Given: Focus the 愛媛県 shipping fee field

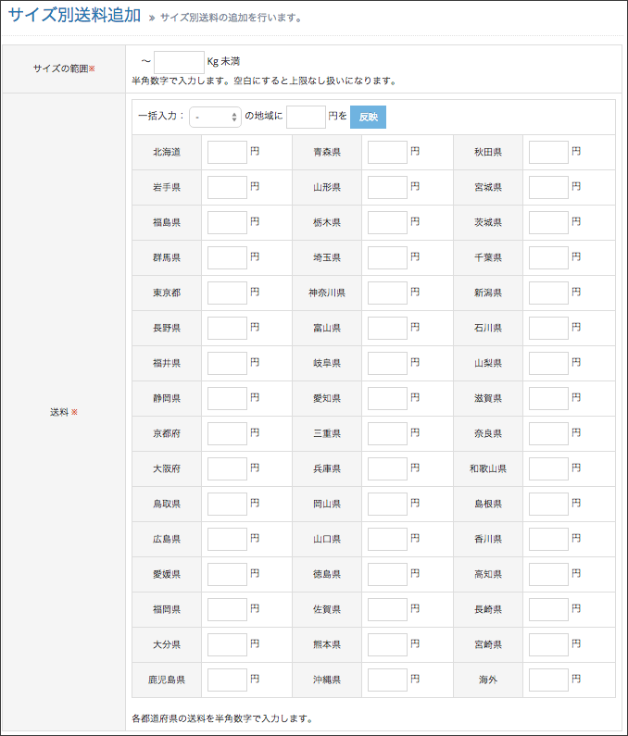Looking at the screenshot, I should click(x=227, y=575).
